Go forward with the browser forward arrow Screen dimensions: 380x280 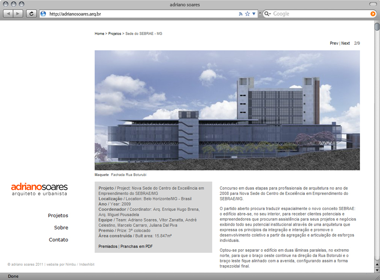(18, 14)
